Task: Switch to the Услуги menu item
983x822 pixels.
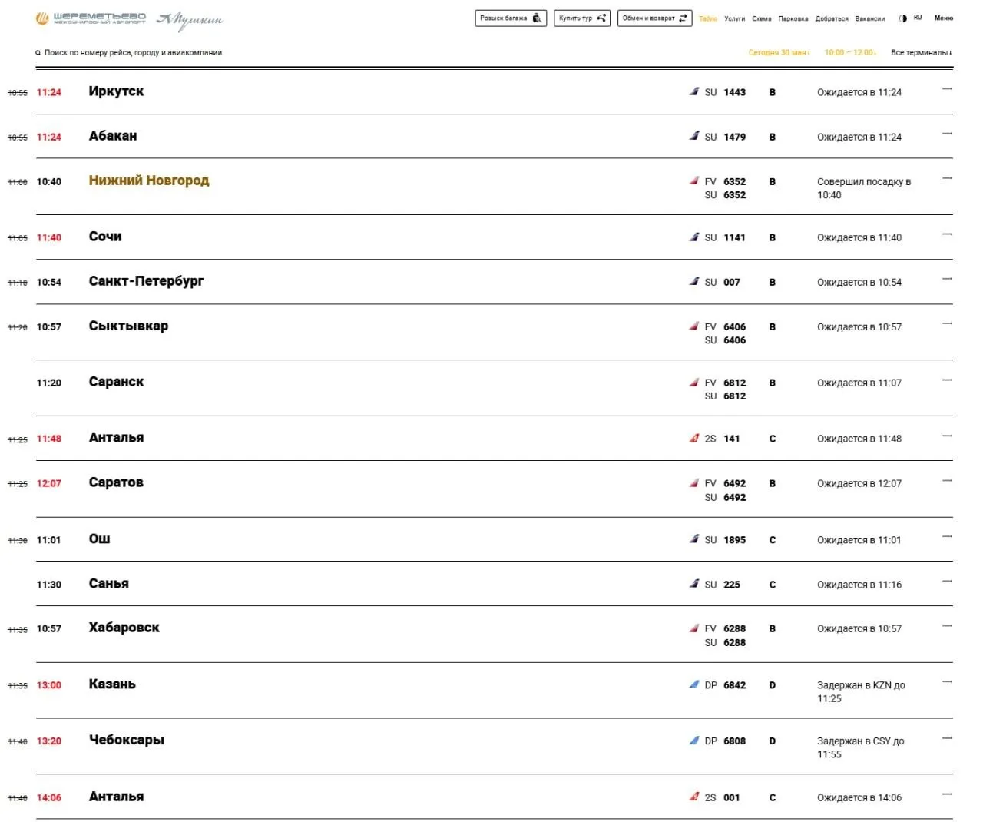Action: tap(734, 18)
